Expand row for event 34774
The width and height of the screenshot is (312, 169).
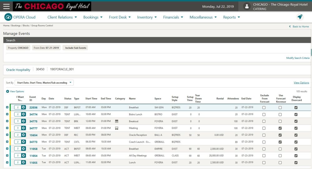pyautogui.click(x=7, y=114)
